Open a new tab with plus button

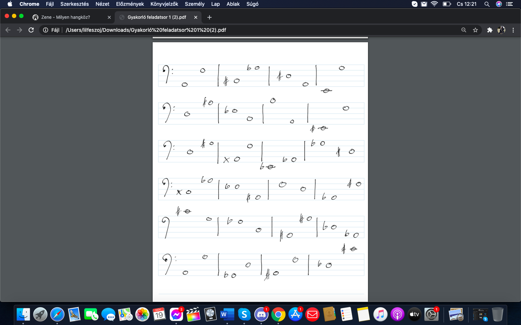(209, 17)
